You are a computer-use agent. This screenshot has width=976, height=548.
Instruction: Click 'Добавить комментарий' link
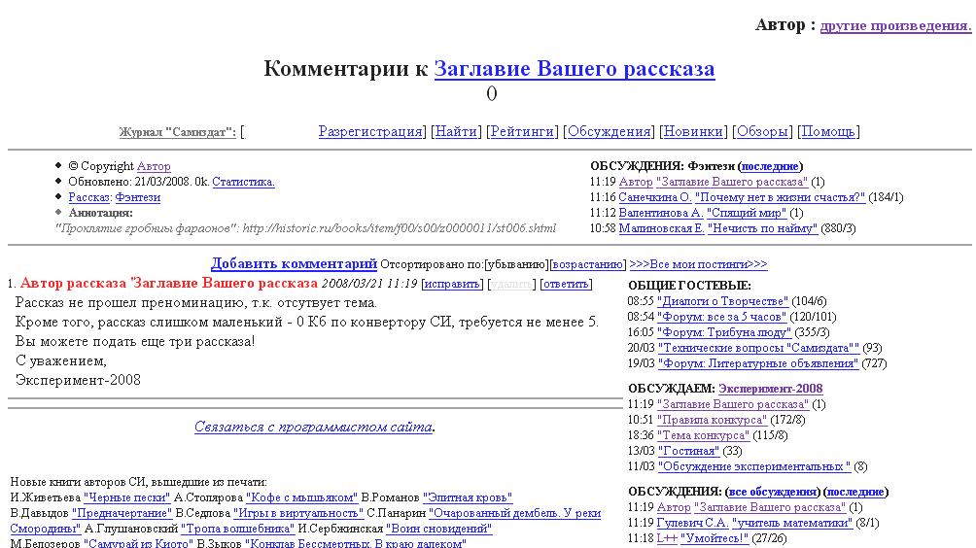[294, 263]
